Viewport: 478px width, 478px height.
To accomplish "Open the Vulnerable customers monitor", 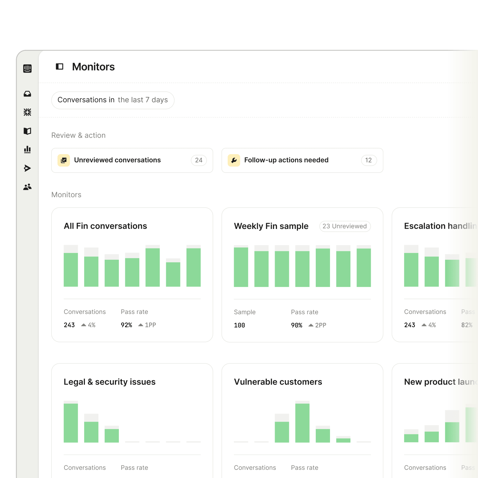I will [302, 418].
